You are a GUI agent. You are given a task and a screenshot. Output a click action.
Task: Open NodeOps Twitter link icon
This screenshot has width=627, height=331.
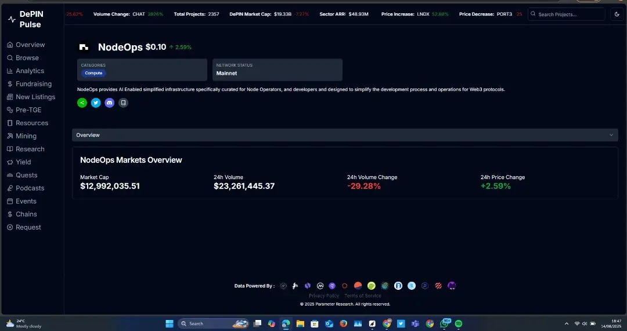pyautogui.click(x=96, y=103)
